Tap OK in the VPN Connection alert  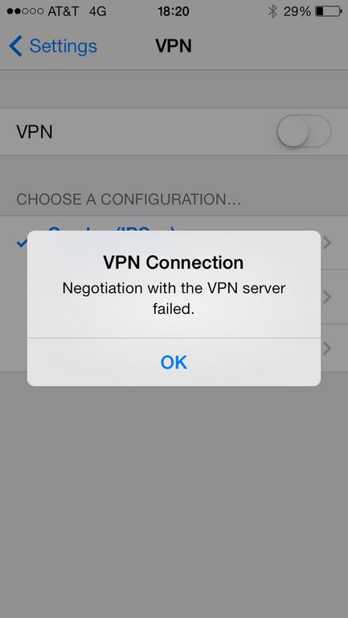(x=174, y=362)
